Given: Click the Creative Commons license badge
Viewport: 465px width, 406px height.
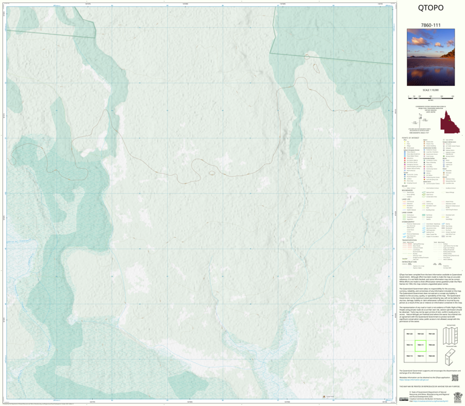Looking at the screenshot, I should 403,399.
